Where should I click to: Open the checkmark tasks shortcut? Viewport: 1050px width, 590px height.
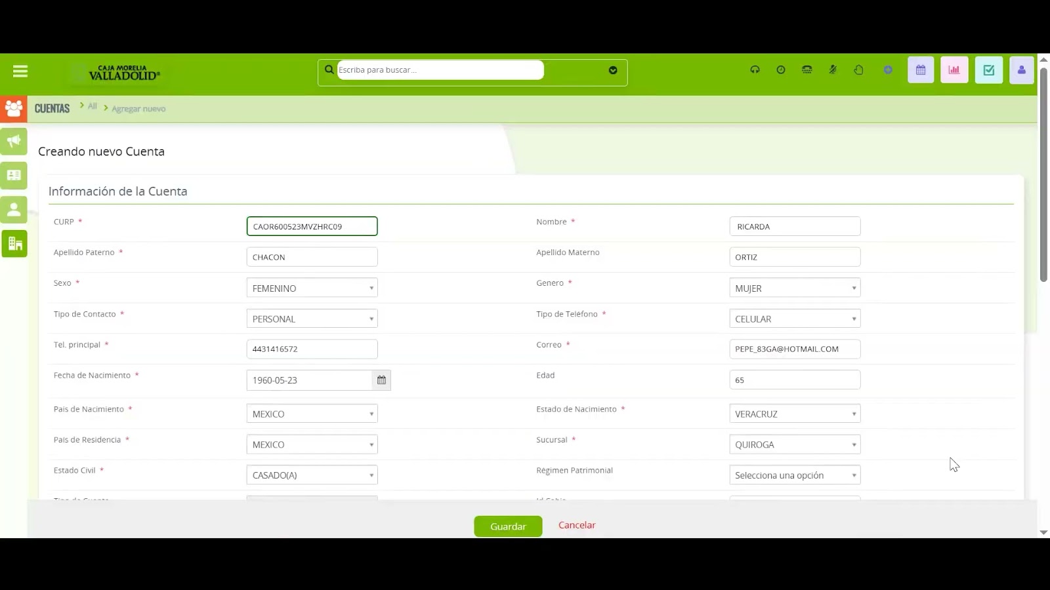coord(989,70)
